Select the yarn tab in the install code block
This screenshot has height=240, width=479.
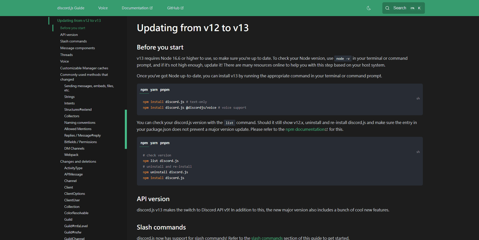154,90
